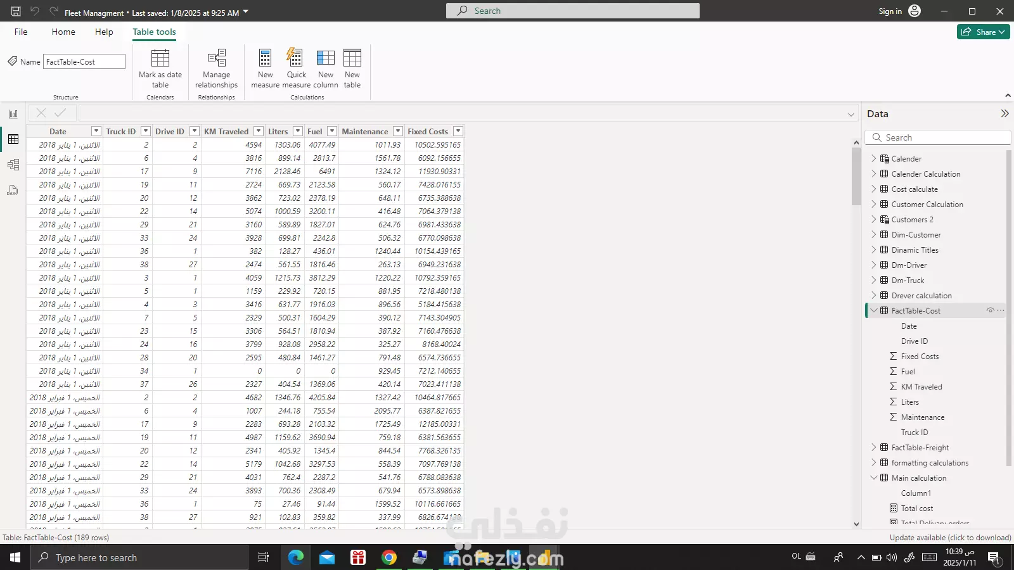Viewport: 1014px width, 570px height.
Task: Select the Total cost measure
Action: pos(916,508)
